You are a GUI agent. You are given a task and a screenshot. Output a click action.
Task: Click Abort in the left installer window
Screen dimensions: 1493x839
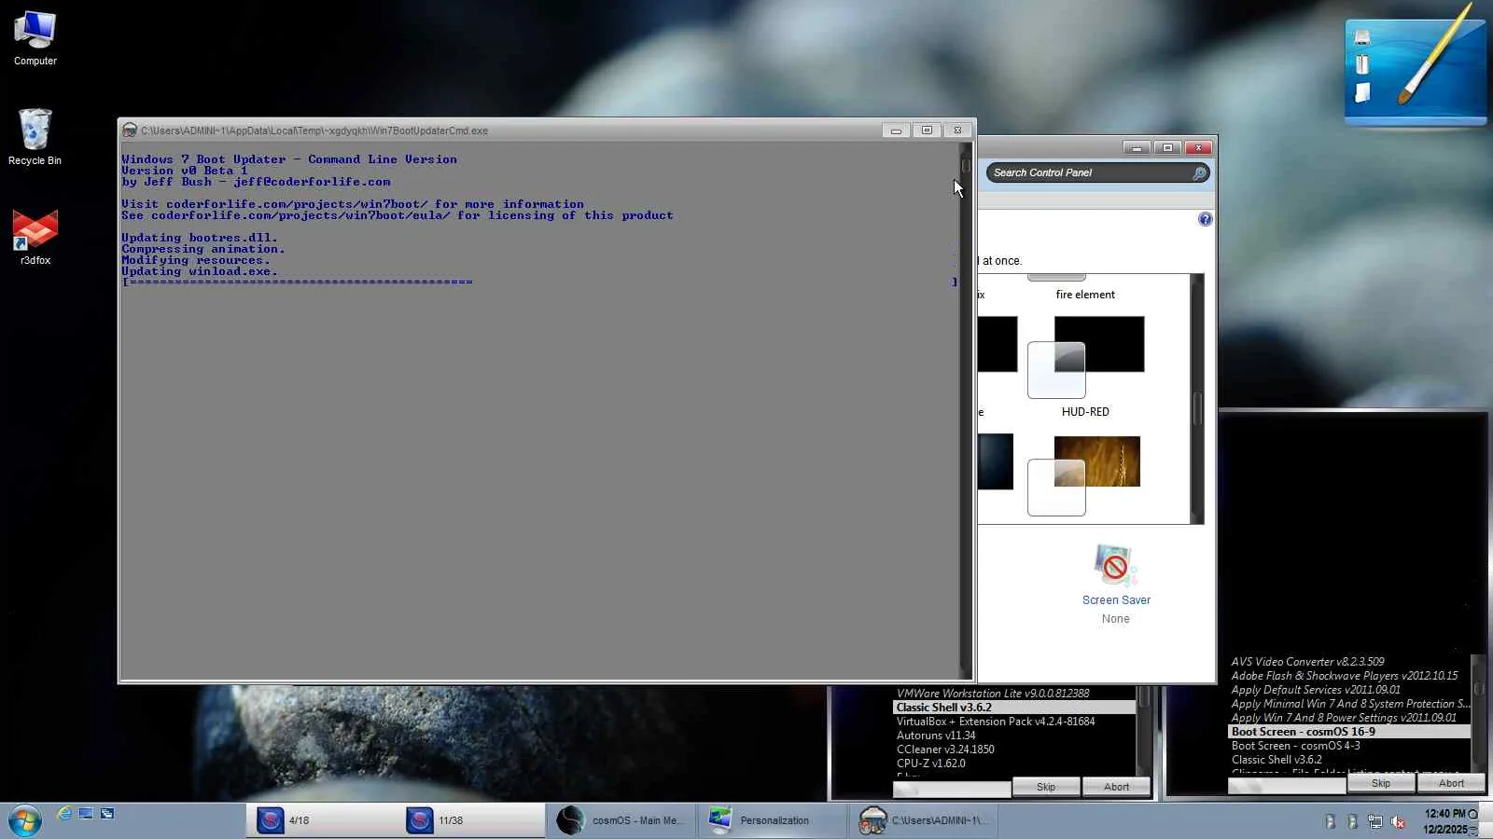tap(1116, 788)
